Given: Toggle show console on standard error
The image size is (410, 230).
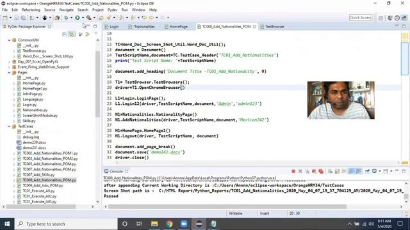Looking at the screenshot, I should (x=358, y=171).
